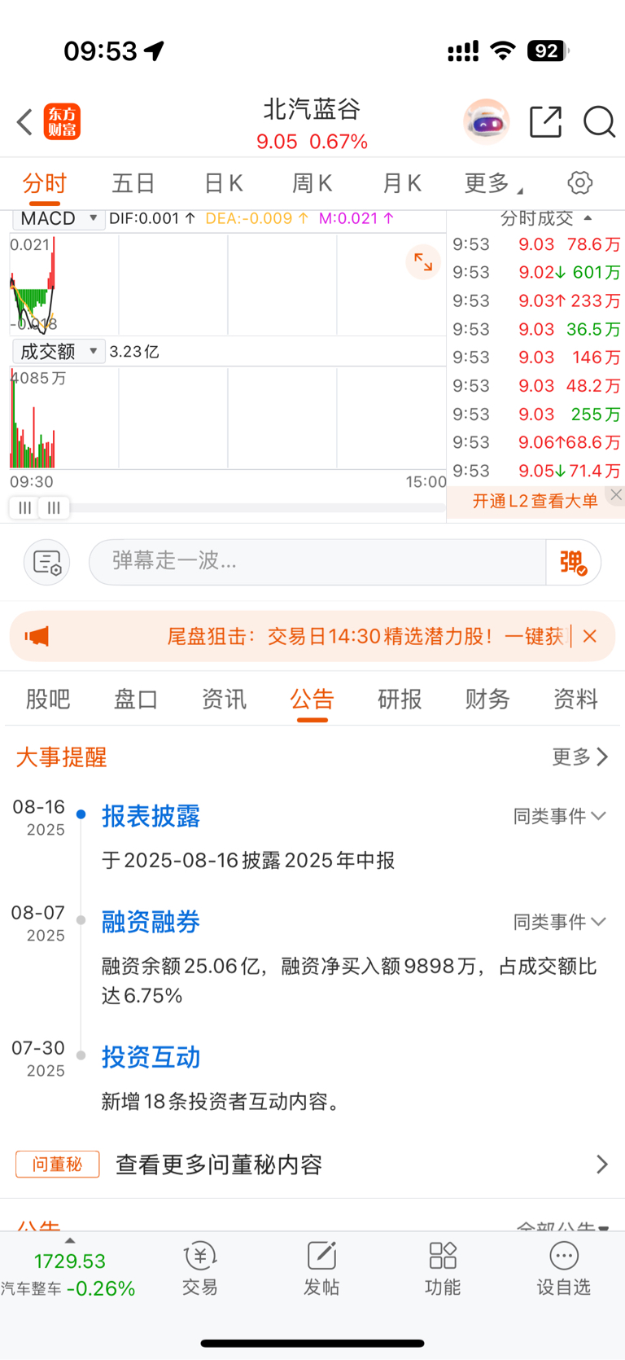The width and height of the screenshot is (625, 1360).
Task: Share the stock page via share icon
Action: (545, 122)
